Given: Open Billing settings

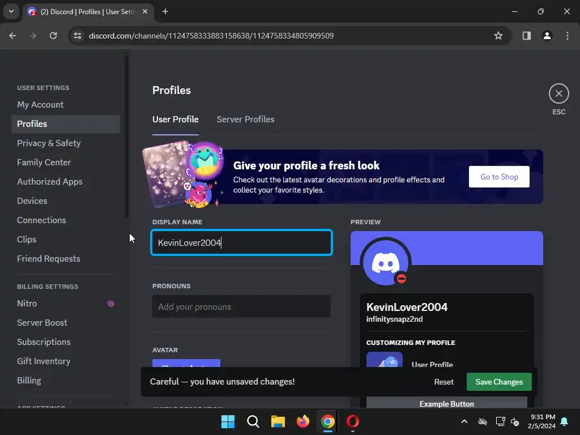Looking at the screenshot, I should (x=66, y=380).
